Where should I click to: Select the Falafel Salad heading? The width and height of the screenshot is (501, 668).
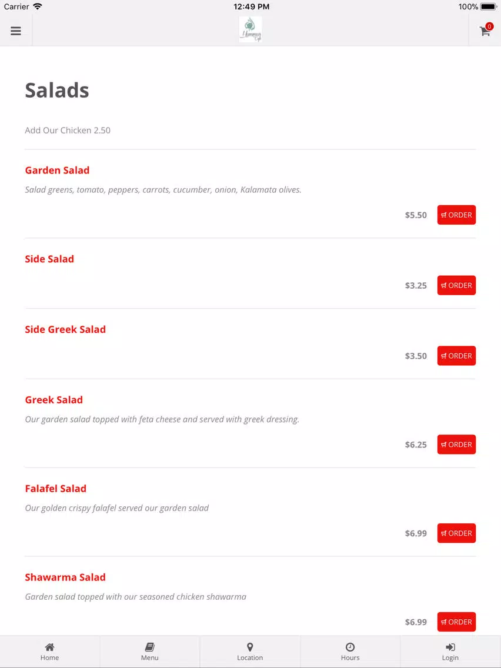point(55,488)
